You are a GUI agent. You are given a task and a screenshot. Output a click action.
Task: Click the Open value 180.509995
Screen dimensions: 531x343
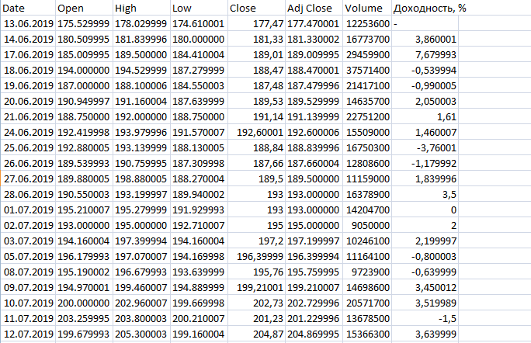tap(84, 39)
